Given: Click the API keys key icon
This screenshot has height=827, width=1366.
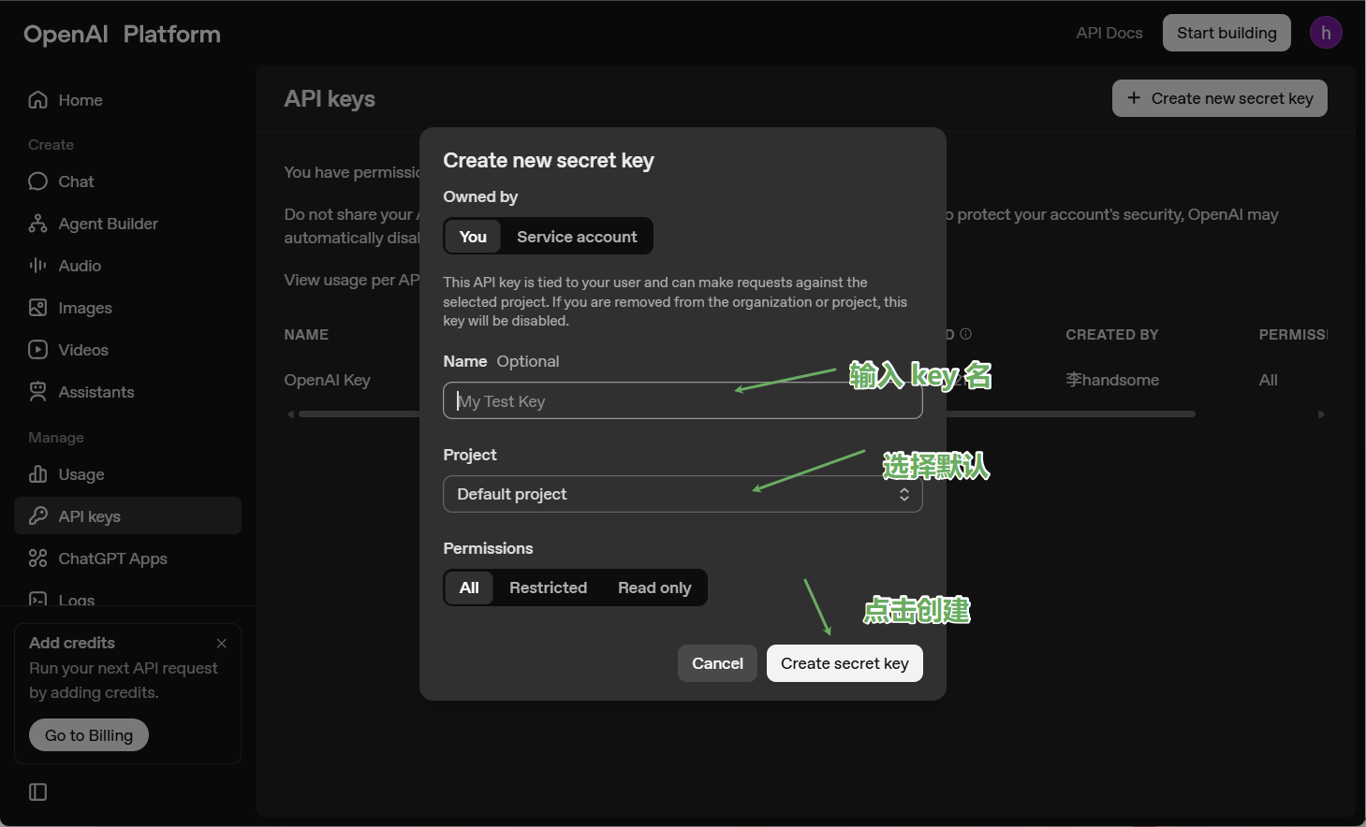Looking at the screenshot, I should 37,516.
